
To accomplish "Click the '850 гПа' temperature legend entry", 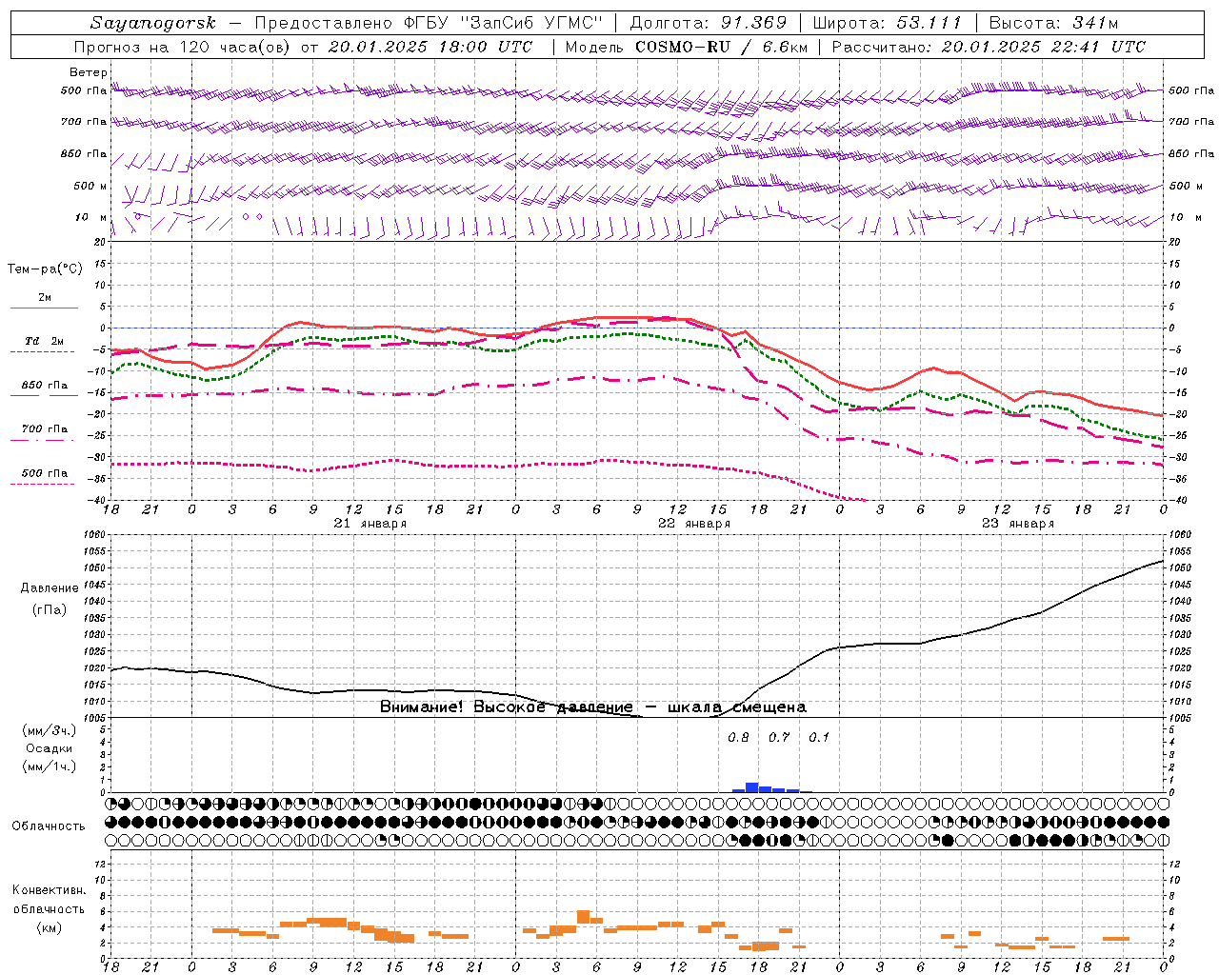I will (x=45, y=385).
